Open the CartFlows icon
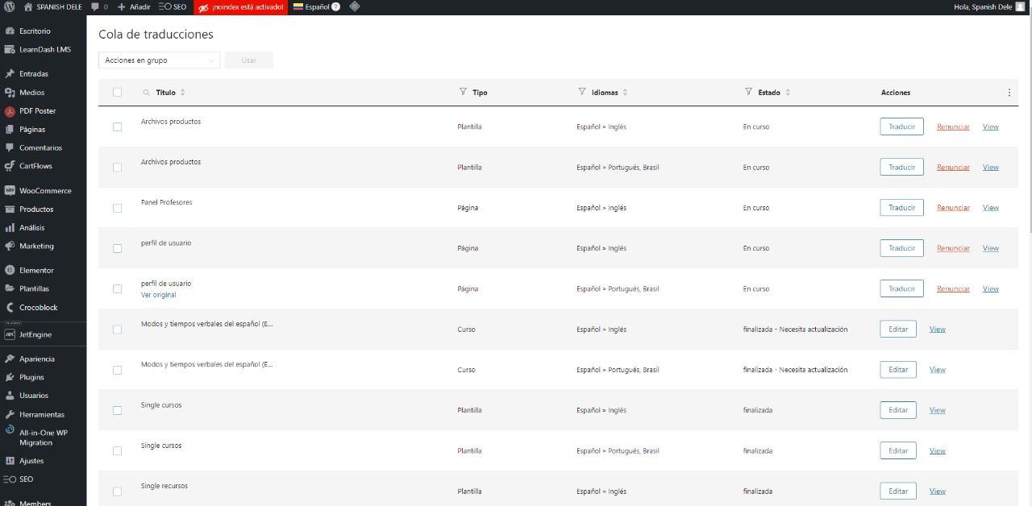The width and height of the screenshot is (1032, 506). 10,166
